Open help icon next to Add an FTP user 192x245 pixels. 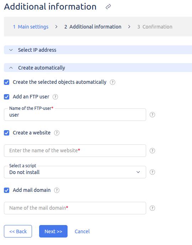pyautogui.click(x=55, y=97)
